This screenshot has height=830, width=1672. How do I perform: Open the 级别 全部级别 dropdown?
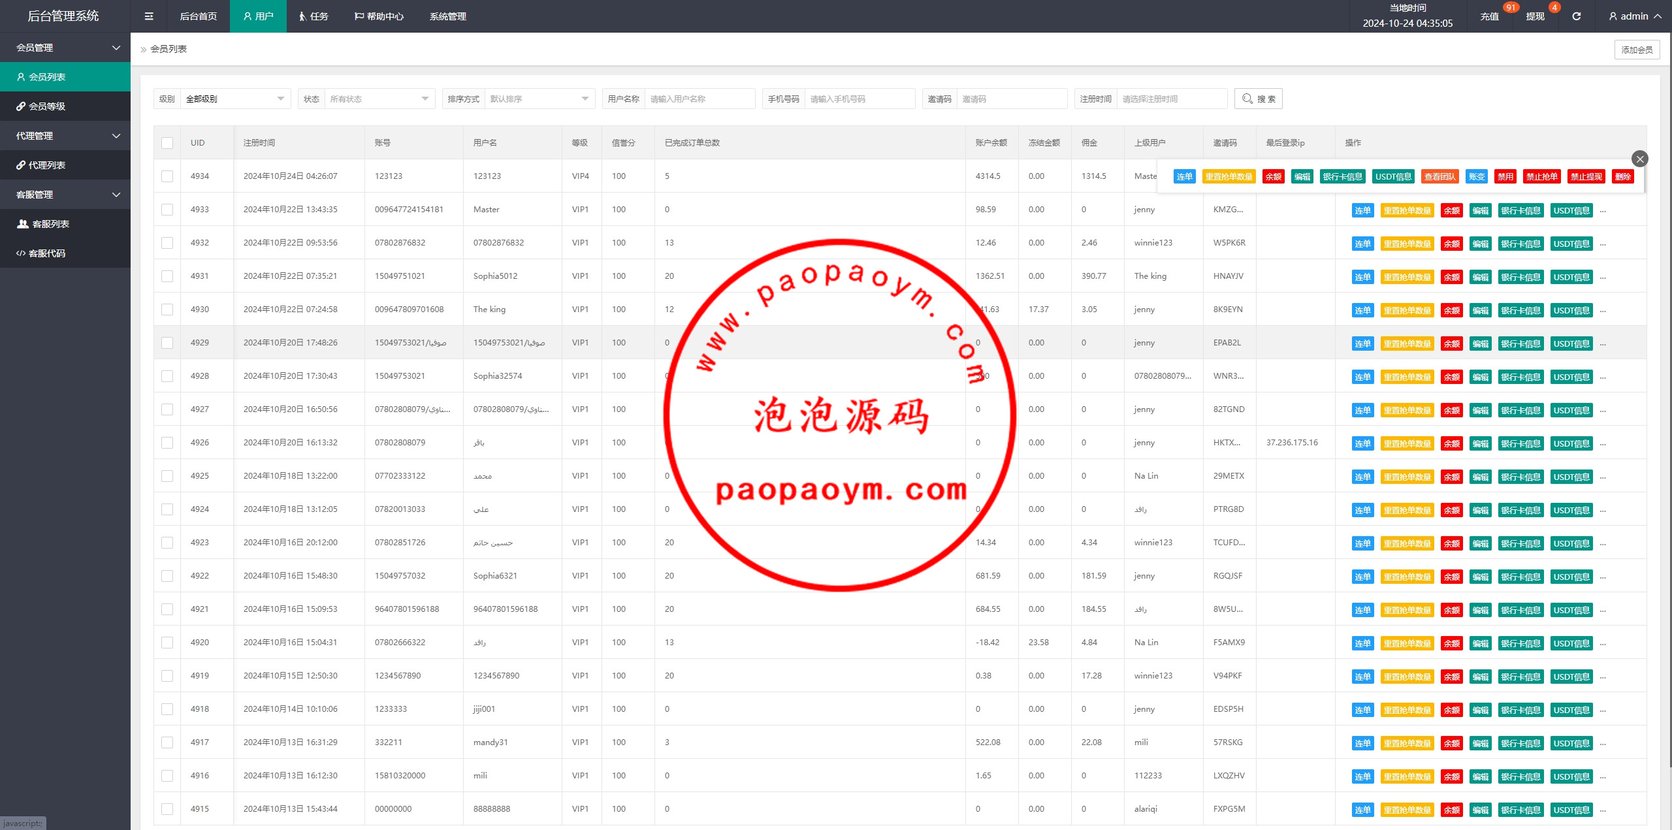pyautogui.click(x=234, y=99)
